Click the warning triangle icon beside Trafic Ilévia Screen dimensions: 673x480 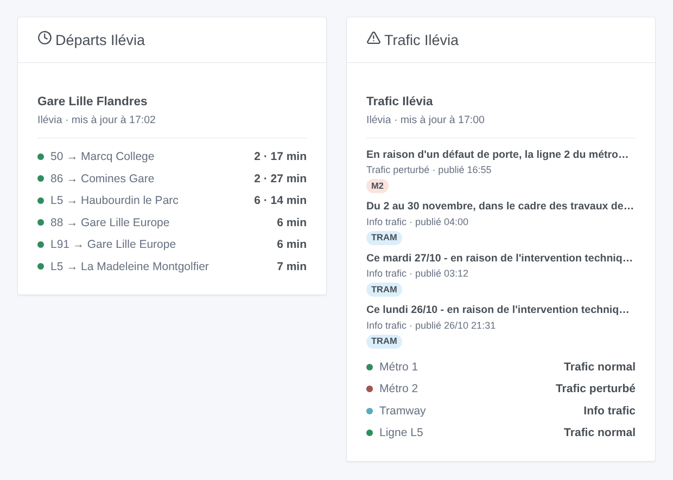[373, 38]
